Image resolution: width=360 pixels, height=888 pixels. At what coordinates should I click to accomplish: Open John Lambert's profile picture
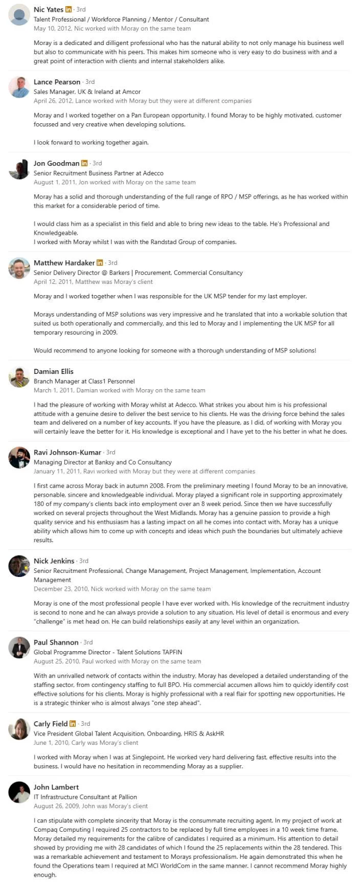[x=19, y=792]
